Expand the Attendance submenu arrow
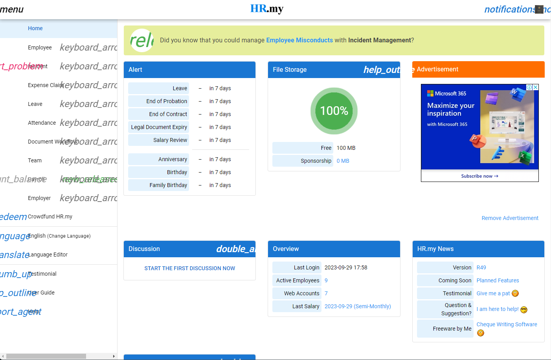 [88, 123]
